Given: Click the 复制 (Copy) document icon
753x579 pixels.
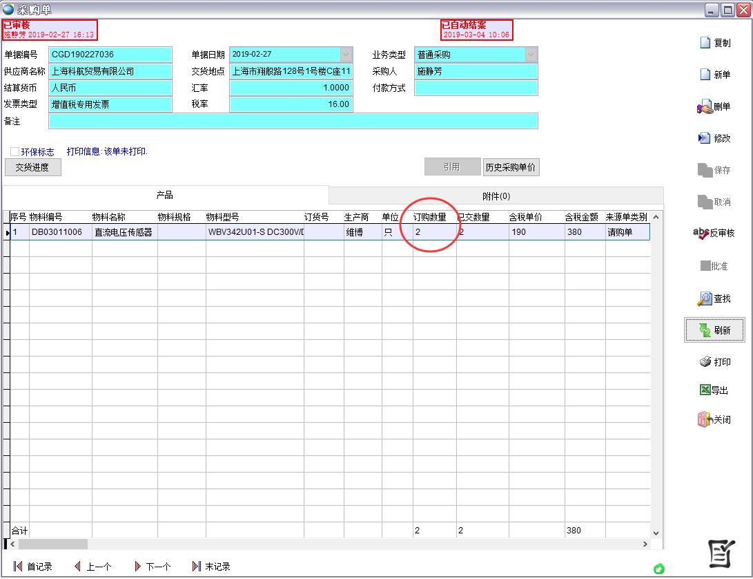Looking at the screenshot, I should pos(705,43).
